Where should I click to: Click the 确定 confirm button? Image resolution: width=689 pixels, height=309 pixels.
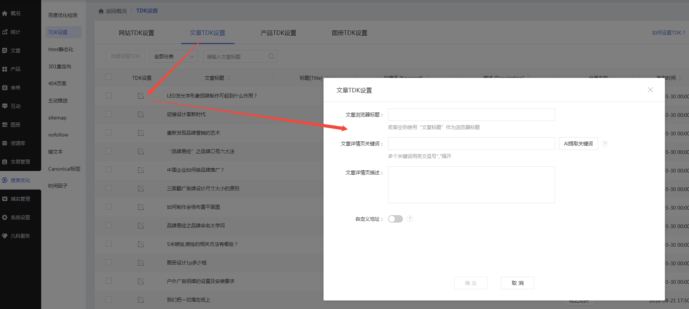coord(471,283)
